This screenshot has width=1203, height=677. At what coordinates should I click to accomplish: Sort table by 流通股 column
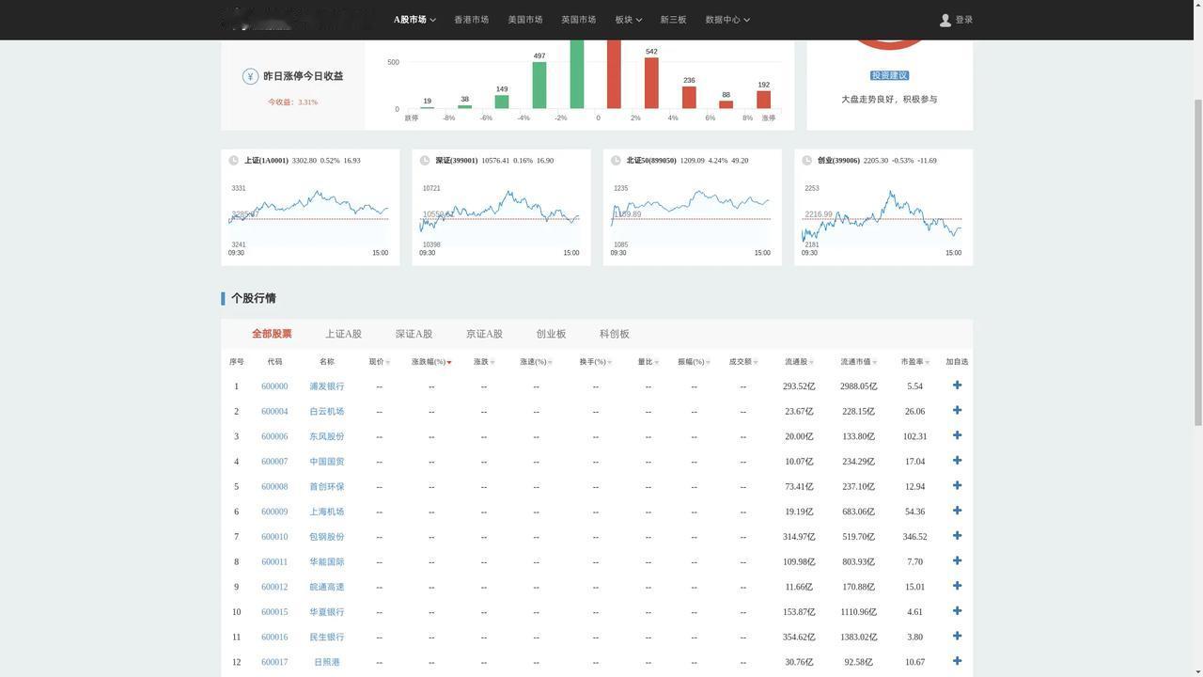(x=799, y=362)
